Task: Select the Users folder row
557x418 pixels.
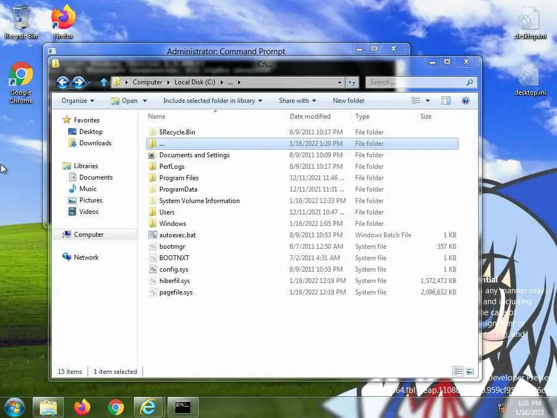Action: (x=302, y=212)
